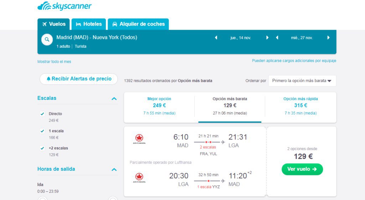Click the 2 opciones desde 129 € price
The image size is (365, 200).
[302, 153]
